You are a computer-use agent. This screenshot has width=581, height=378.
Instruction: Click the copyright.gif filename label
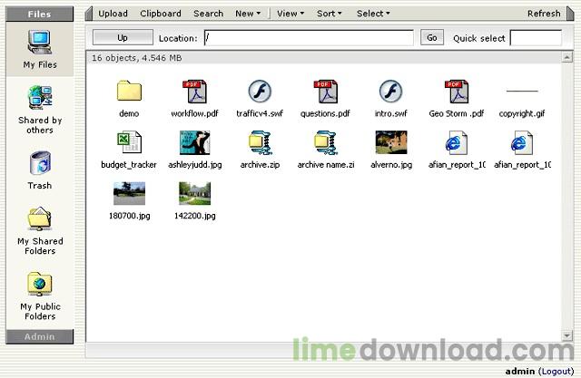click(522, 113)
